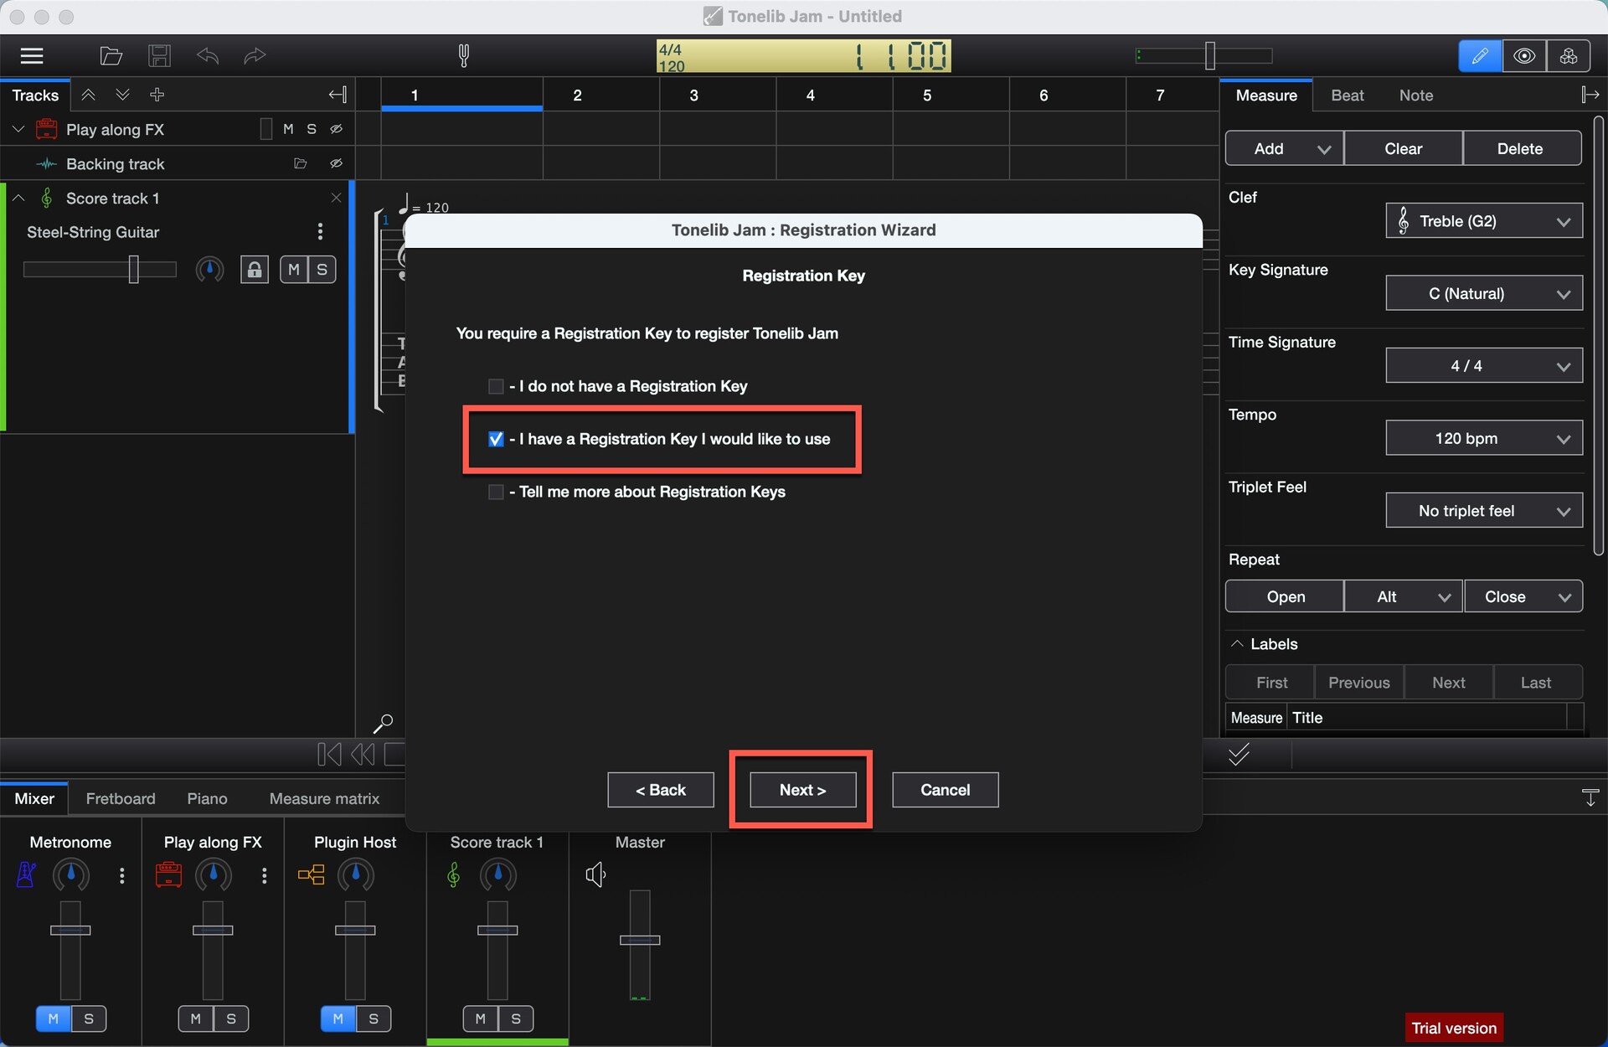Collapse the Labels section

1236,644
